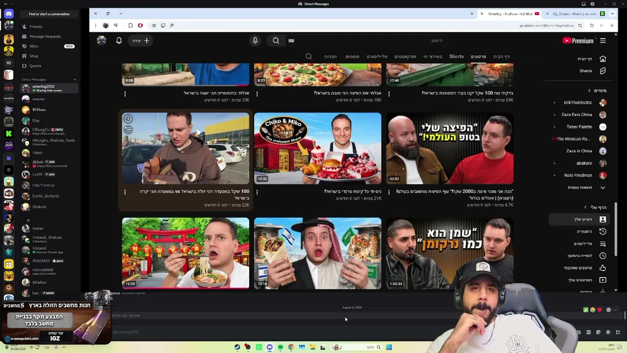This screenshot has width=627, height=353.
Task: Click the YouTube Premium logo
Action: pyautogui.click(x=578, y=41)
